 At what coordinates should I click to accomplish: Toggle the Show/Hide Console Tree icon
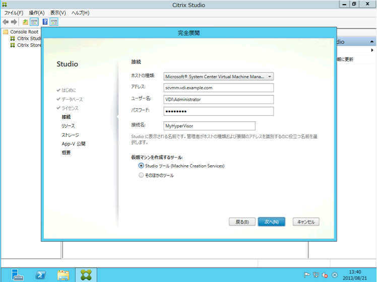tap(34, 22)
